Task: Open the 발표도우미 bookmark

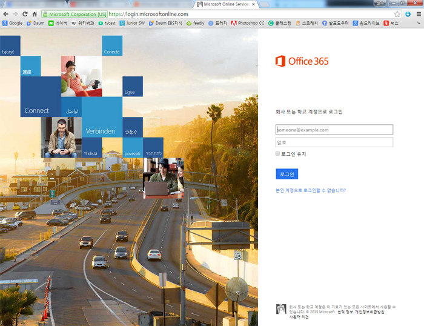Action: point(336,23)
